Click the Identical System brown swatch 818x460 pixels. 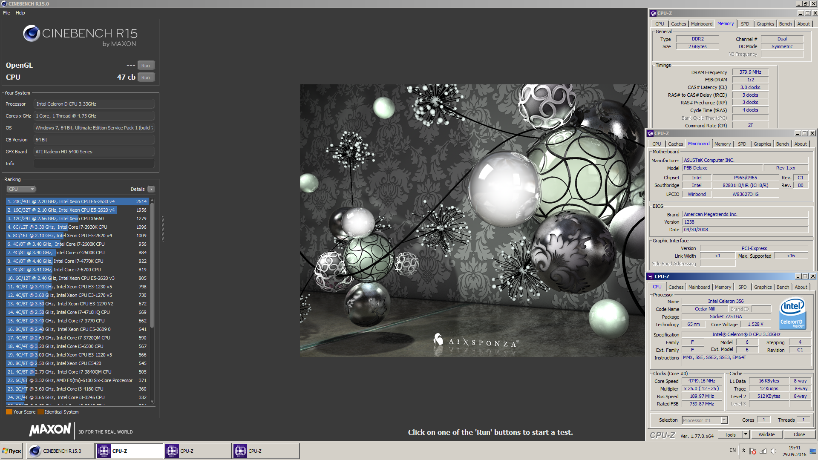pyautogui.click(x=40, y=412)
